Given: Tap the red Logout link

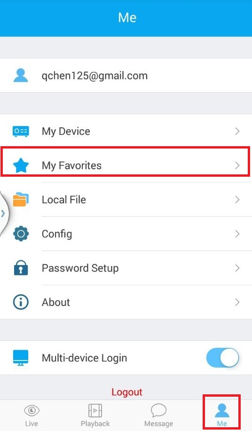Looking at the screenshot, I should (x=127, y=392).
